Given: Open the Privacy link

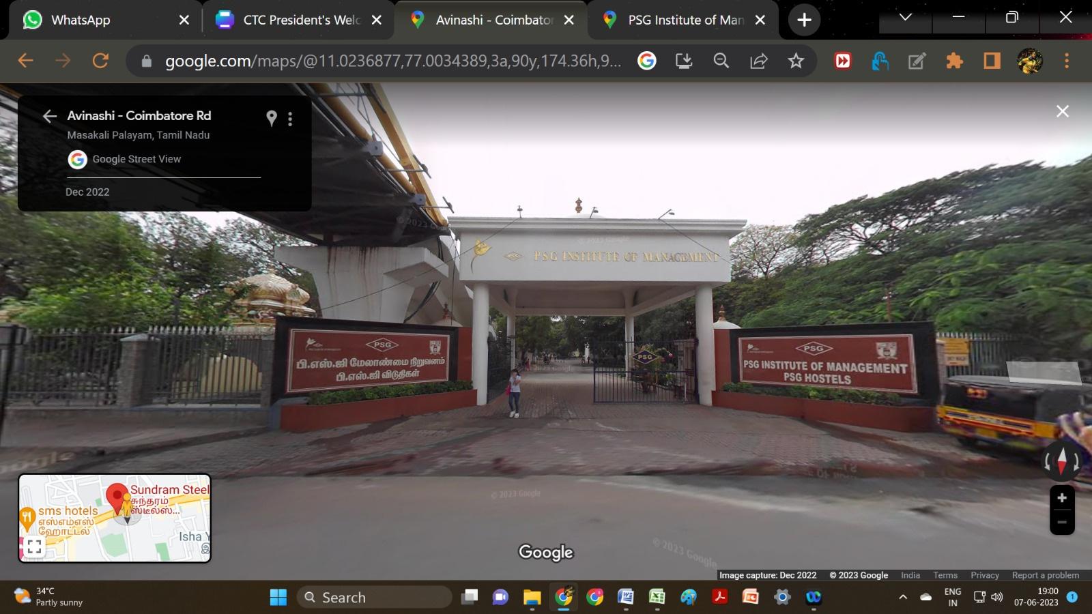Looking at the screenshot, I should pos(985,575).
